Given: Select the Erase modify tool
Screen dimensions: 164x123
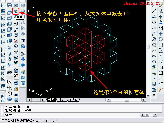Looking at the screenshot, I should (161, 5).
